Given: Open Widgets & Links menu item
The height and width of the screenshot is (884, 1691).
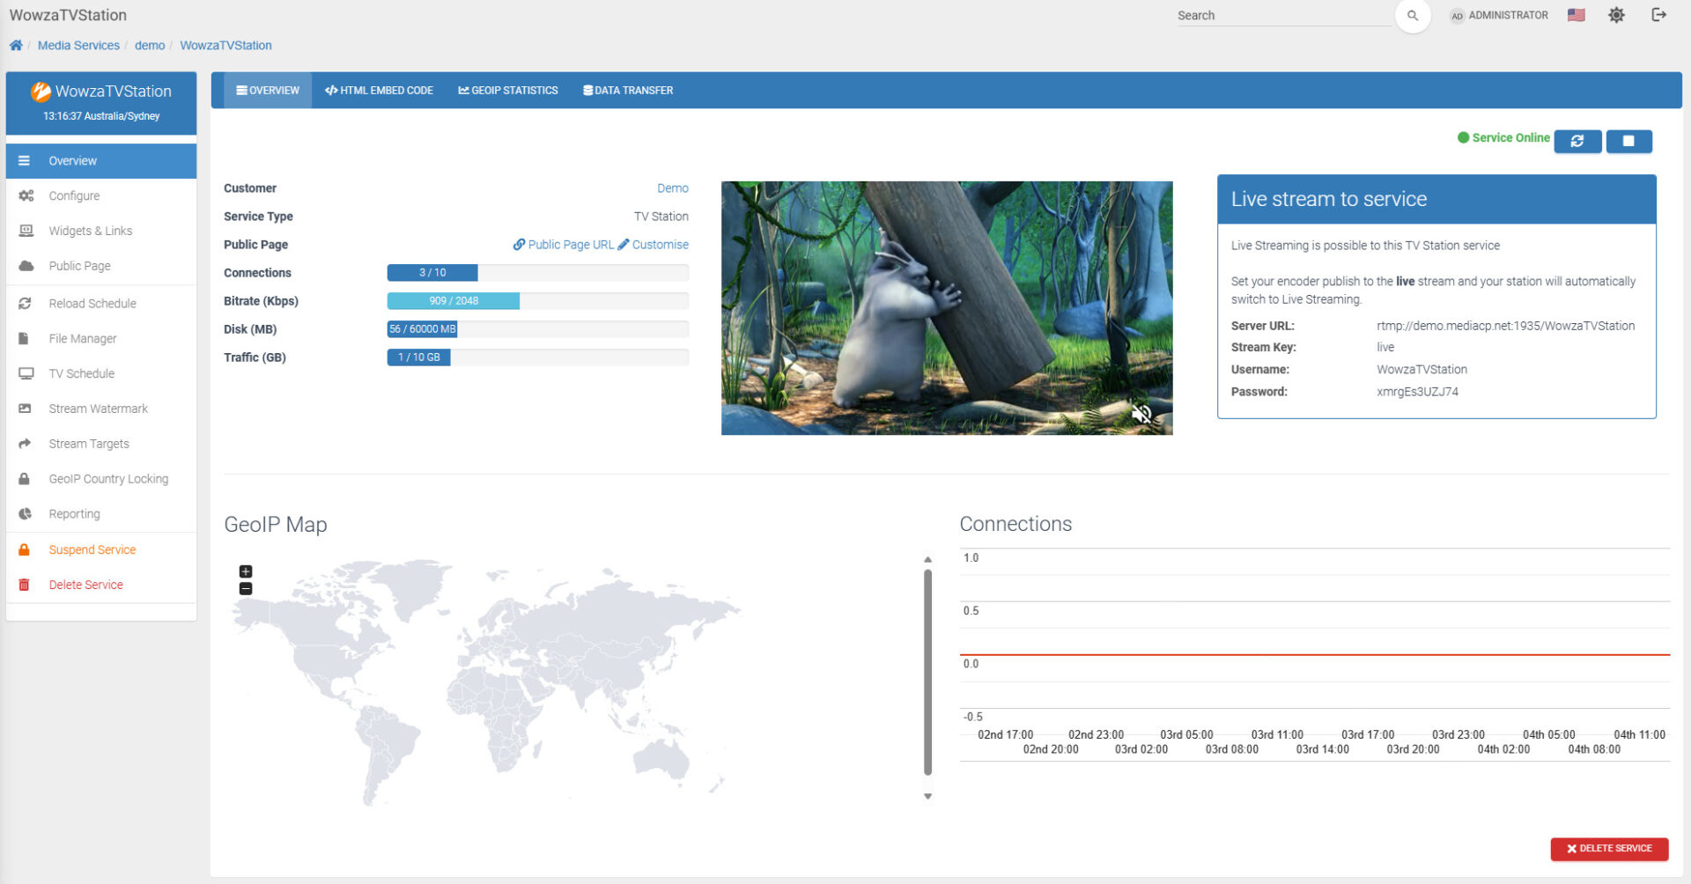Looking at the screenshot, I should 101,231.
